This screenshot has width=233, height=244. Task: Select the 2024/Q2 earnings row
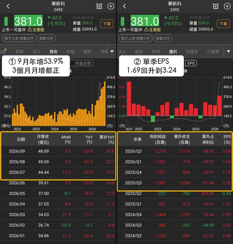175,236
